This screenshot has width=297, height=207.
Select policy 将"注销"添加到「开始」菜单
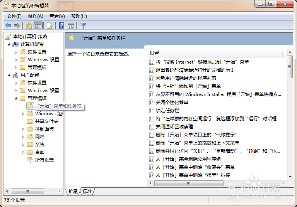pos(188,86)
